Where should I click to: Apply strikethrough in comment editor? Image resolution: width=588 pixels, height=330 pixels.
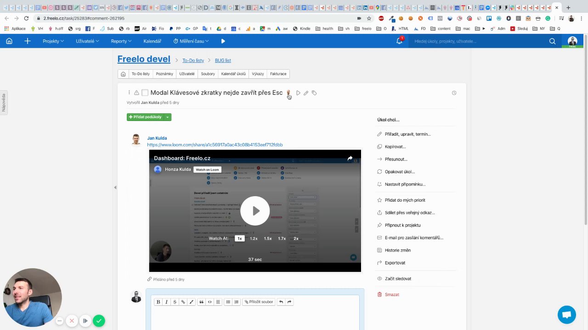pos(175,302)
